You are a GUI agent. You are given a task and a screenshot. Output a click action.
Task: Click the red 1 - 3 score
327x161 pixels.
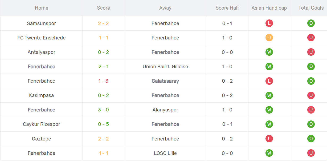pyautogui.click(x=103, y=81)
